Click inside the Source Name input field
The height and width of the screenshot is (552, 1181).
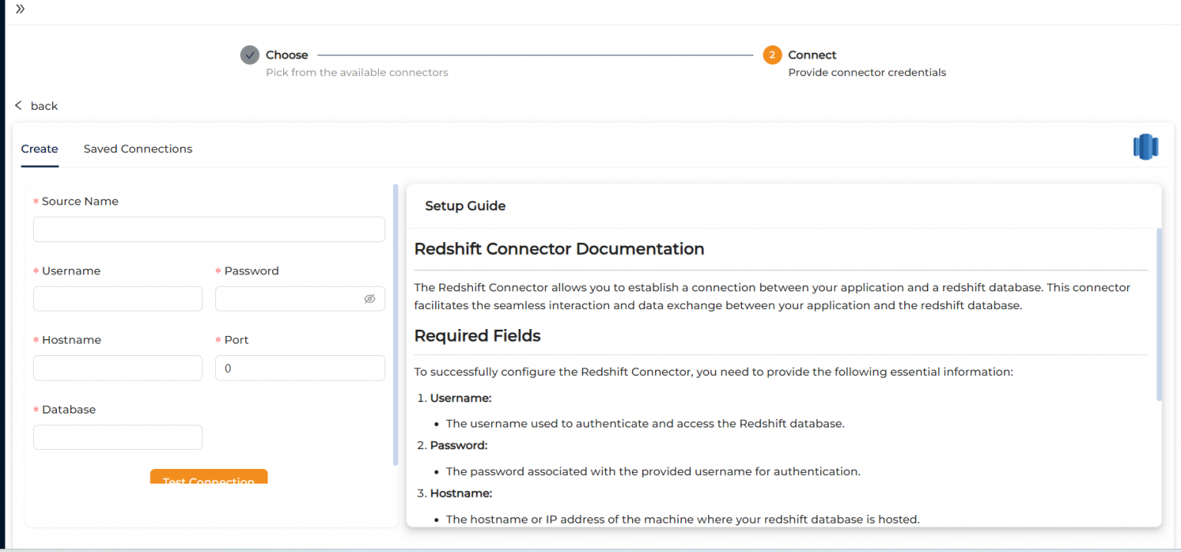coord(208,229)
